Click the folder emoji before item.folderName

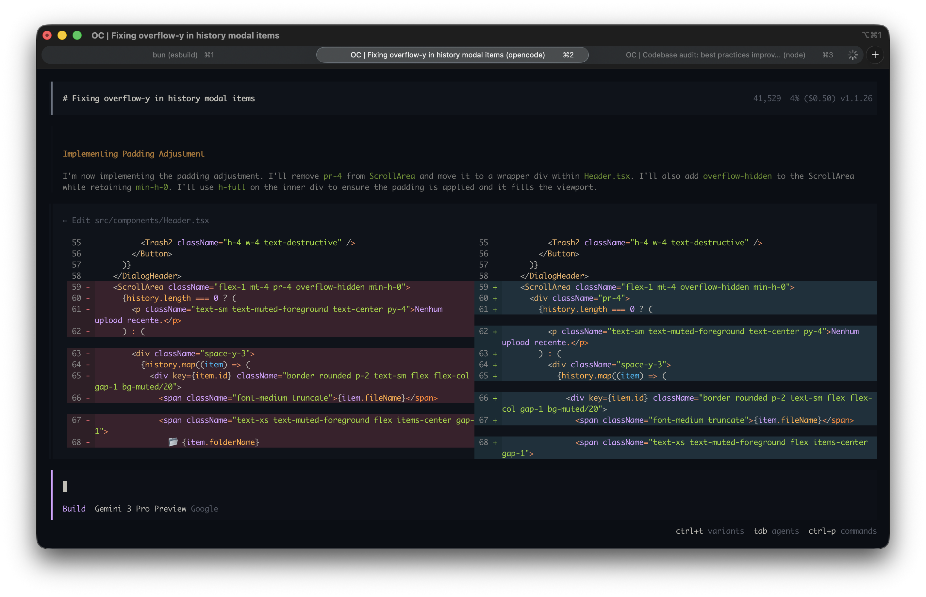173,442
